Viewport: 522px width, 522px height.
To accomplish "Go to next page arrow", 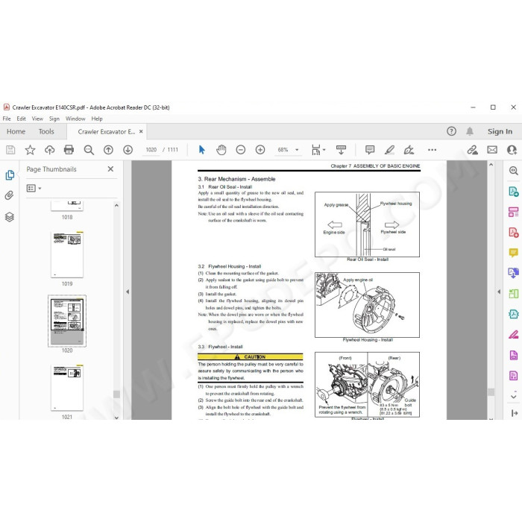I will [x=128, y=150].
